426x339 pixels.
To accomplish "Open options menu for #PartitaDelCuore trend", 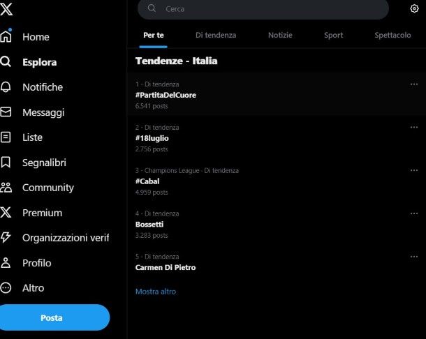I will pos(413,84).
